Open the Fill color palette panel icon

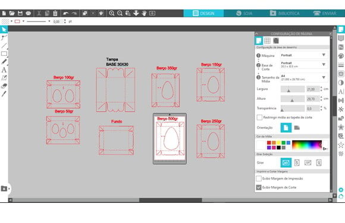click(341, 56)
